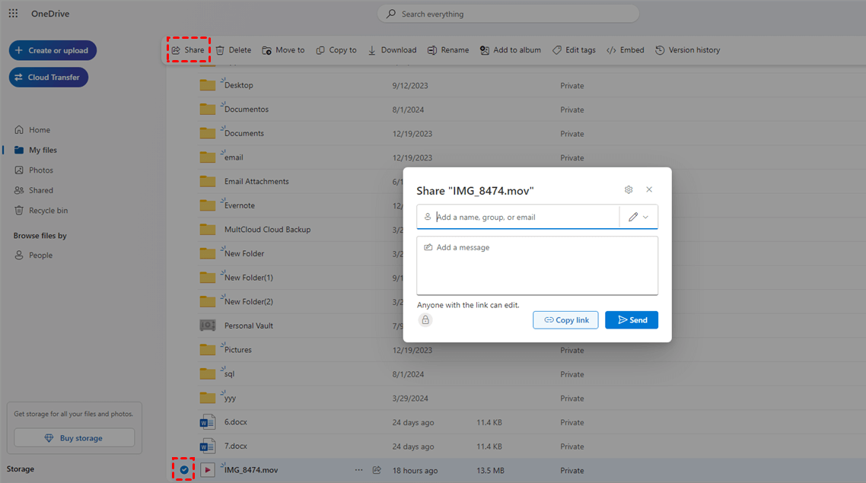
Task: Send the share invitation
Action: click(632, 320)
